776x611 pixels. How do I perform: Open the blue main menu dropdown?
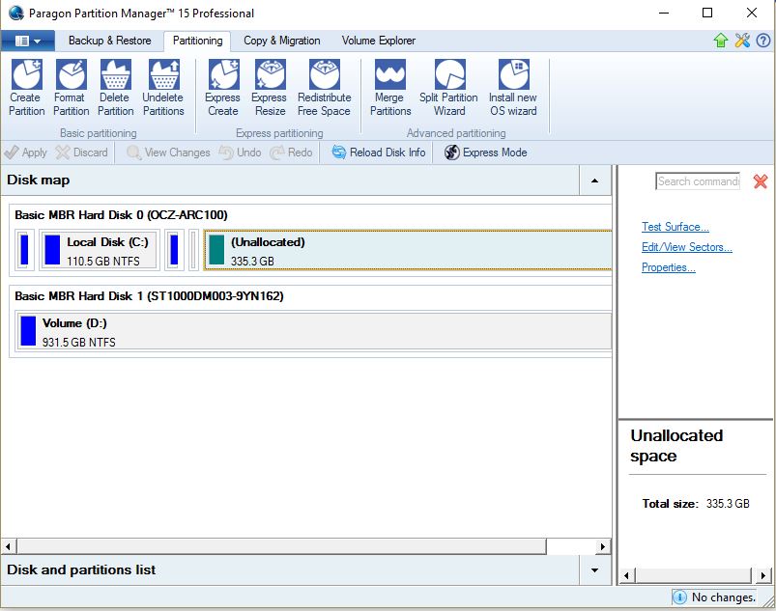point(28,41)
